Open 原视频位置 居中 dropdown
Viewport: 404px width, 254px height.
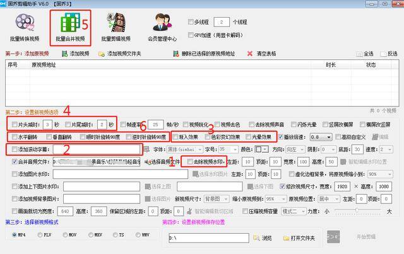coord(329,199)
